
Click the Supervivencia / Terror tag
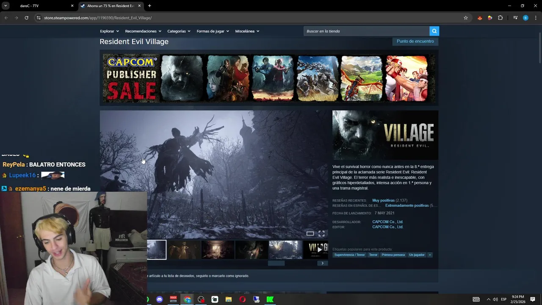click(349, 255)
